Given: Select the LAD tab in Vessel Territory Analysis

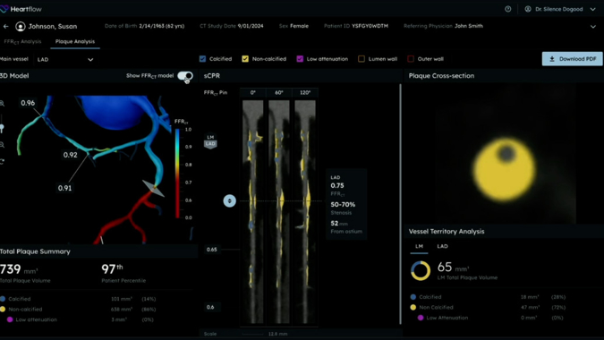Looking at the screenshot, I should click(442, 246).
